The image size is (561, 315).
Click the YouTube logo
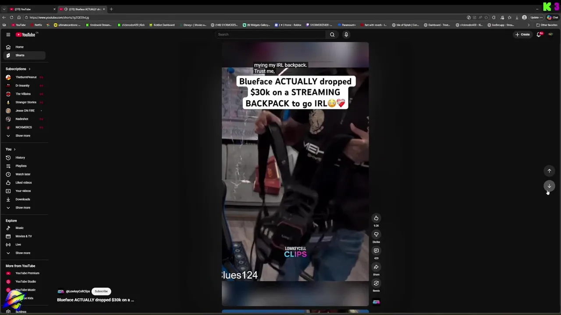[x=25, y=35]
